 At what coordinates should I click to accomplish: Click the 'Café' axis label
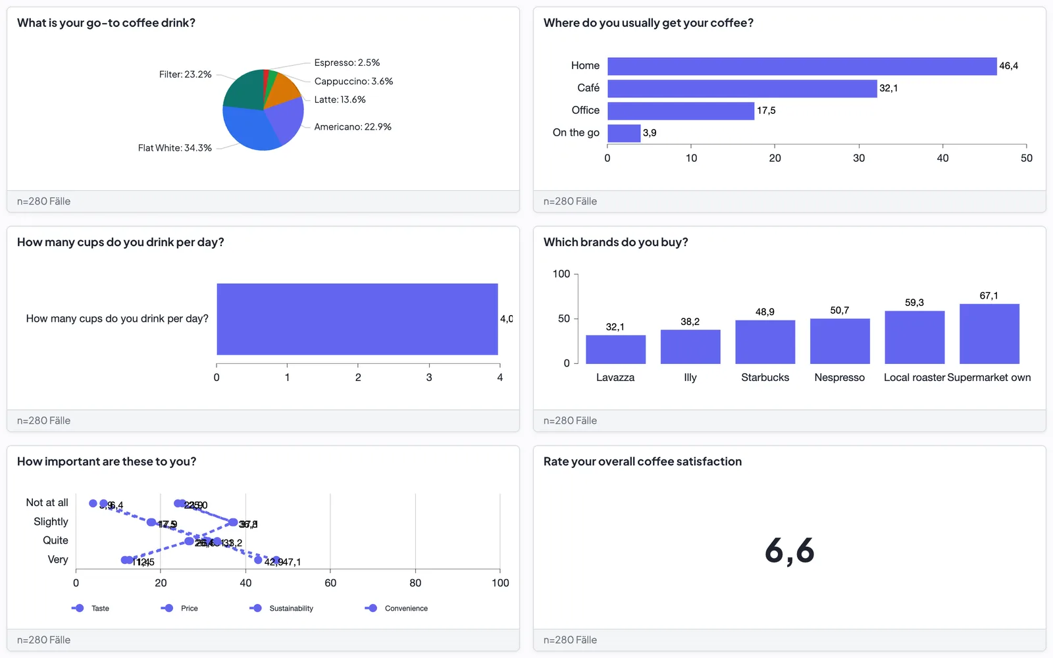pos(588,88)
